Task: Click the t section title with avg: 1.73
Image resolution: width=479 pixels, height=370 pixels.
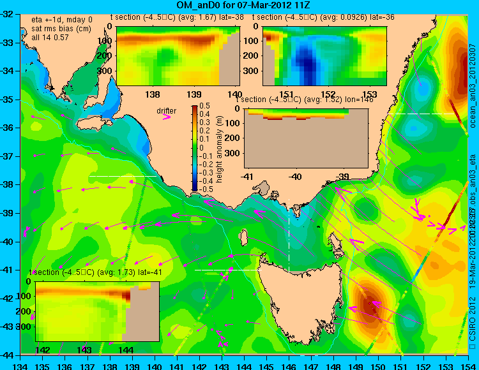Action: click(96, 272)
